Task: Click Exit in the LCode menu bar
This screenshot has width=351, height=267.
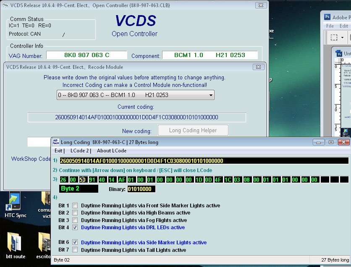Action: click(x=58, y=151)
